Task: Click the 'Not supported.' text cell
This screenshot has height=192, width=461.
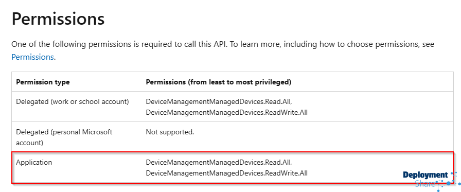Action: coord(170,132)
